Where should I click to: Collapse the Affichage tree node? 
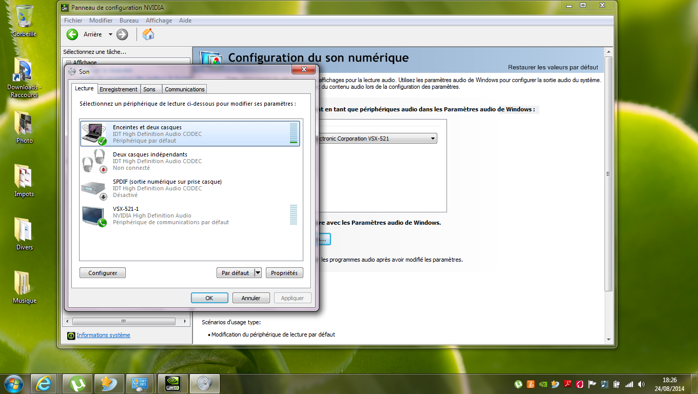(68, 63)
